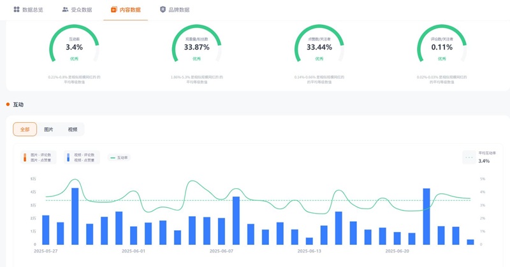Click the tallest blue bar near 2025-05-27

(x=75, y=216)
